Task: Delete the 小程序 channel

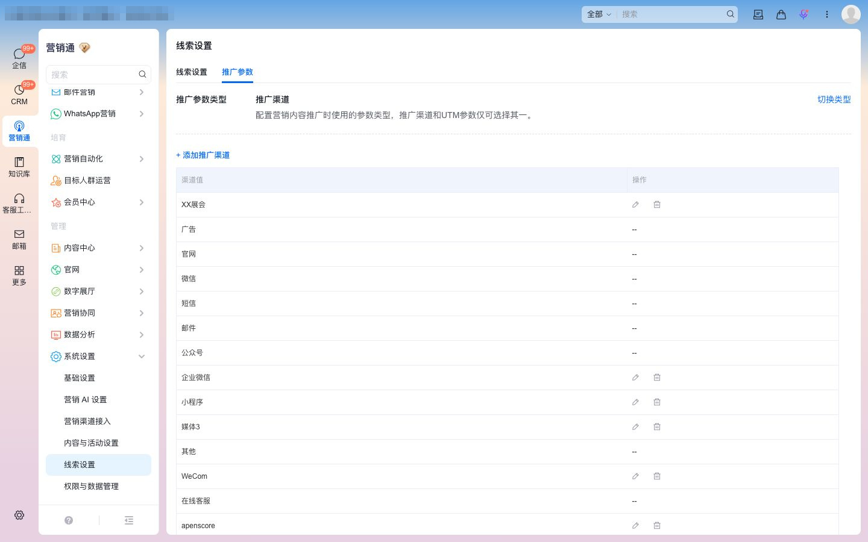Action: (x=657, y=402)
